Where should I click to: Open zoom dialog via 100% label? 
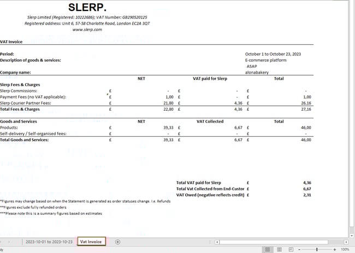coord(345,249)
